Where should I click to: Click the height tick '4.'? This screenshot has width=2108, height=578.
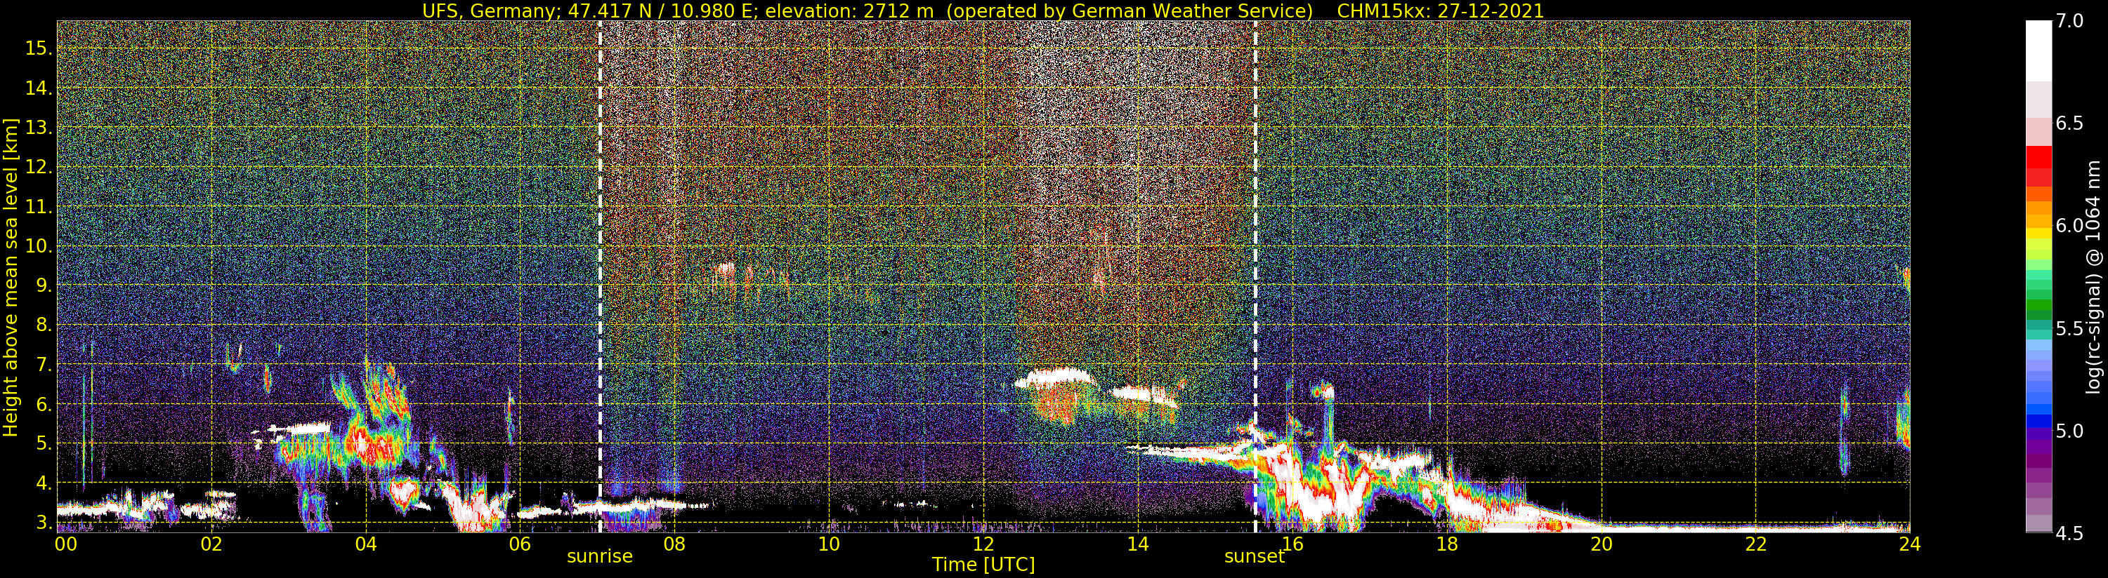coord(44,483)
